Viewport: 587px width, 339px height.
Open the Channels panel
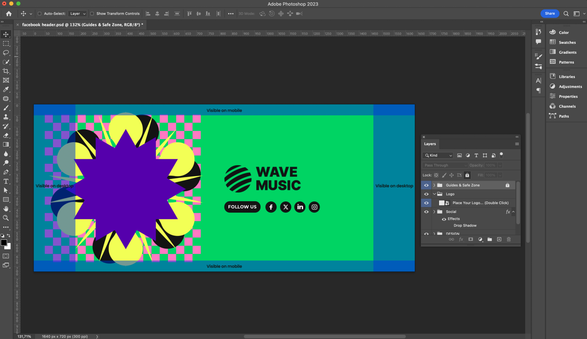click(x=567, y=106)
